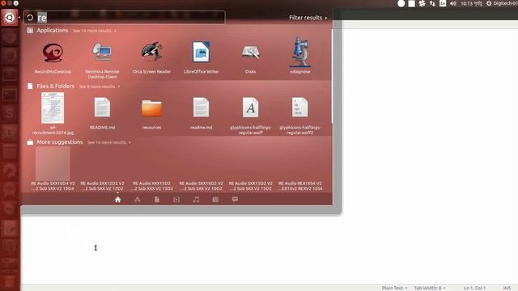Open the Tab Width dropdown

(x=430, y=288)
